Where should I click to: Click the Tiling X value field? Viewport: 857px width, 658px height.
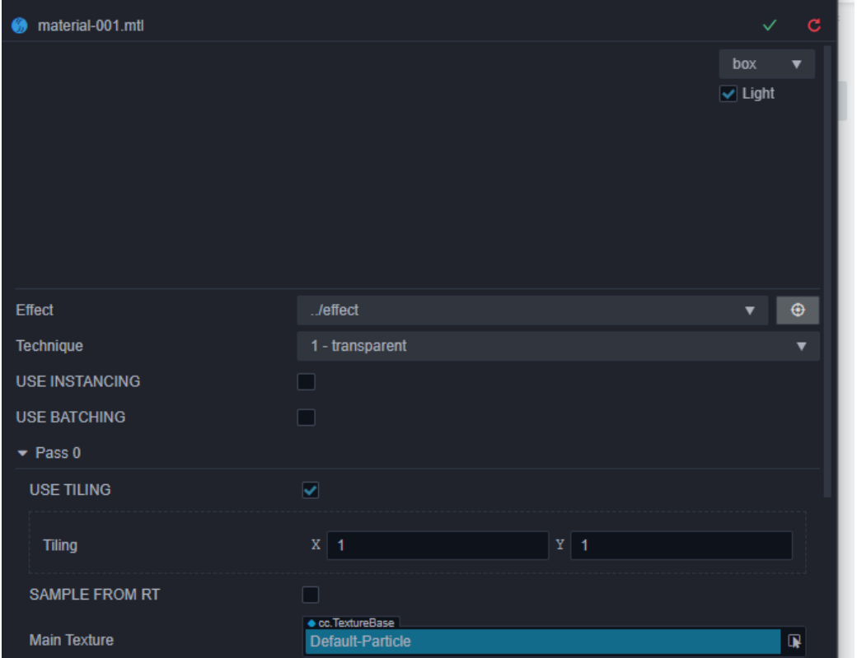click(438, 545)
